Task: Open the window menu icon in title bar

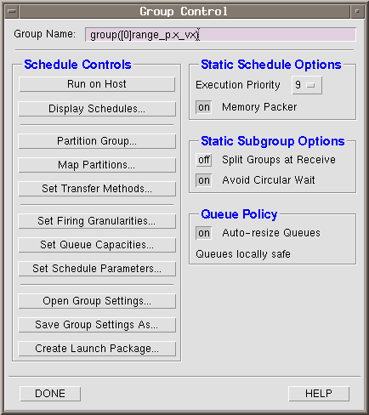Action: click(x=12, y=12)
